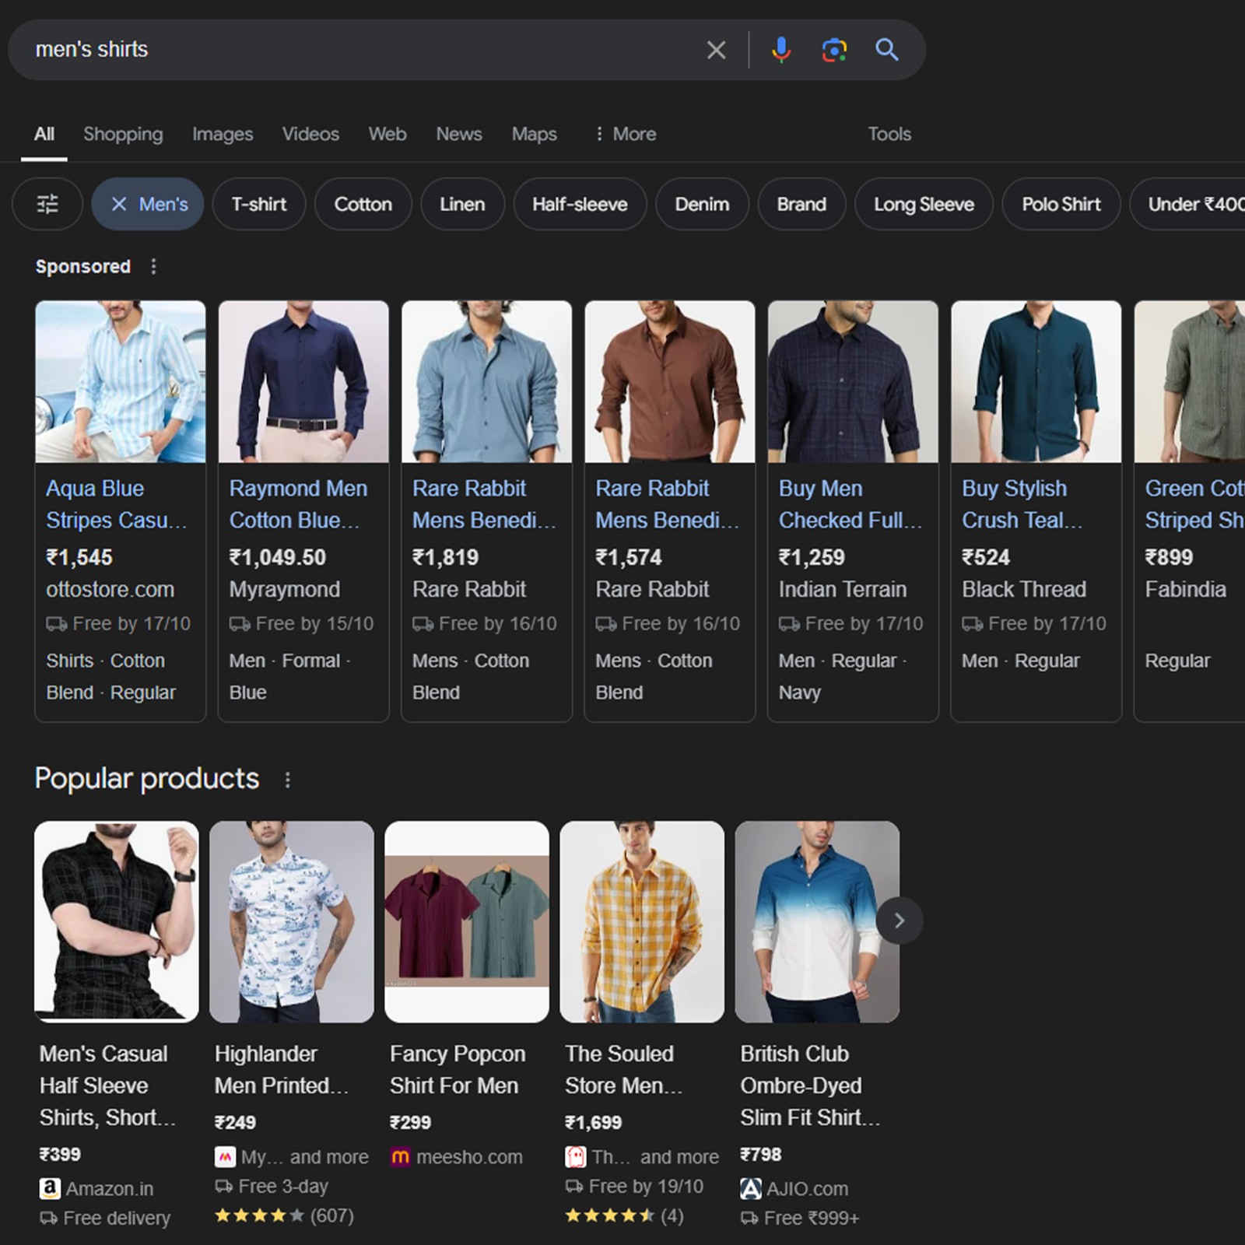The width and height of the screenshot is (1245, 1245).
Task: Switch to the Maps tab
Action: (534, 134)
